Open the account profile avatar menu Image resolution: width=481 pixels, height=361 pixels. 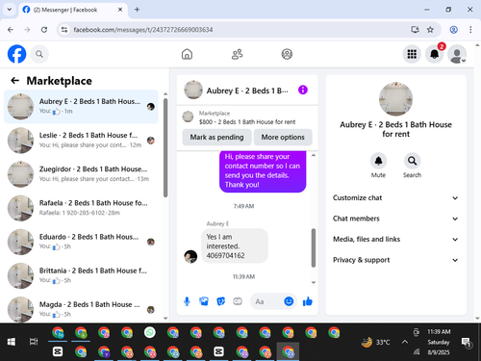click(457, 54)
